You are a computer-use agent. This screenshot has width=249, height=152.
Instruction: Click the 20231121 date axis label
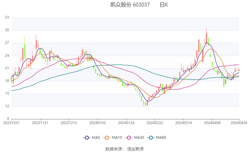click(40, 123)
